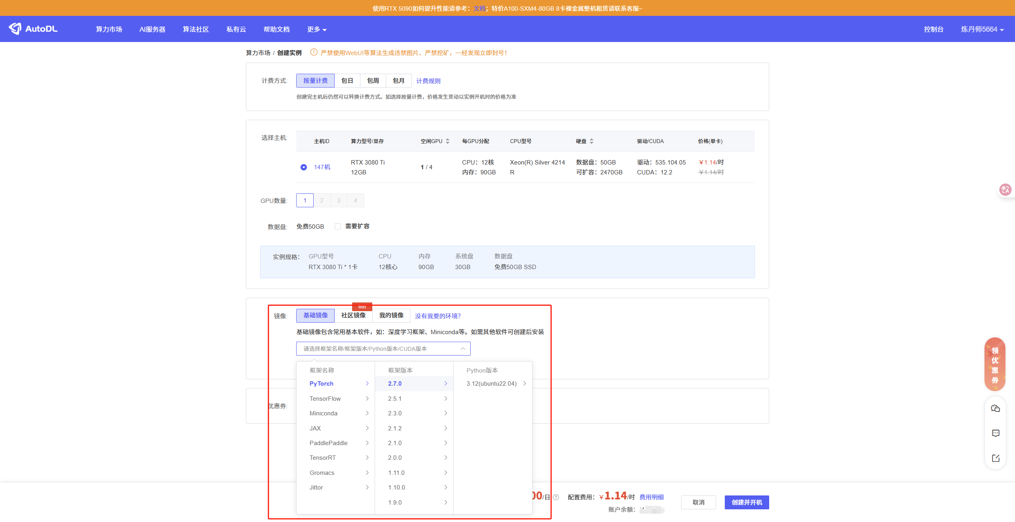1015x522 pixels.
Task: Click the edit note icon on right sidebar
Action: (996, 458)
